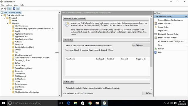This screenshot has width=188, height=106.
Task: Open the View menu in menu bar
Action: tap(16, 5)
